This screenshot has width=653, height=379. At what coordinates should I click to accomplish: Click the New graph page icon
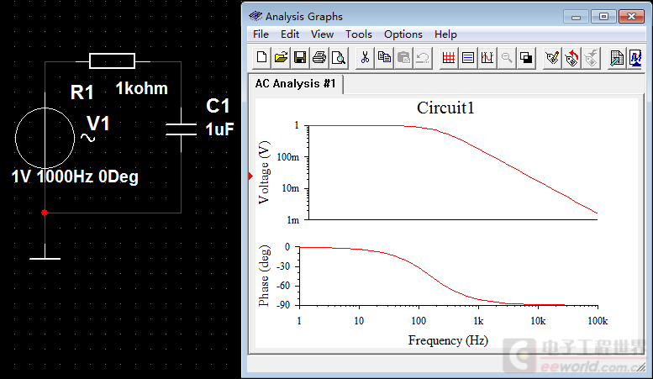pos(261,57)
